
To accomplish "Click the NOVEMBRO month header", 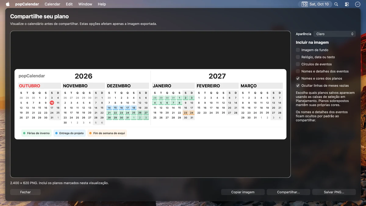I will point(75,86).
